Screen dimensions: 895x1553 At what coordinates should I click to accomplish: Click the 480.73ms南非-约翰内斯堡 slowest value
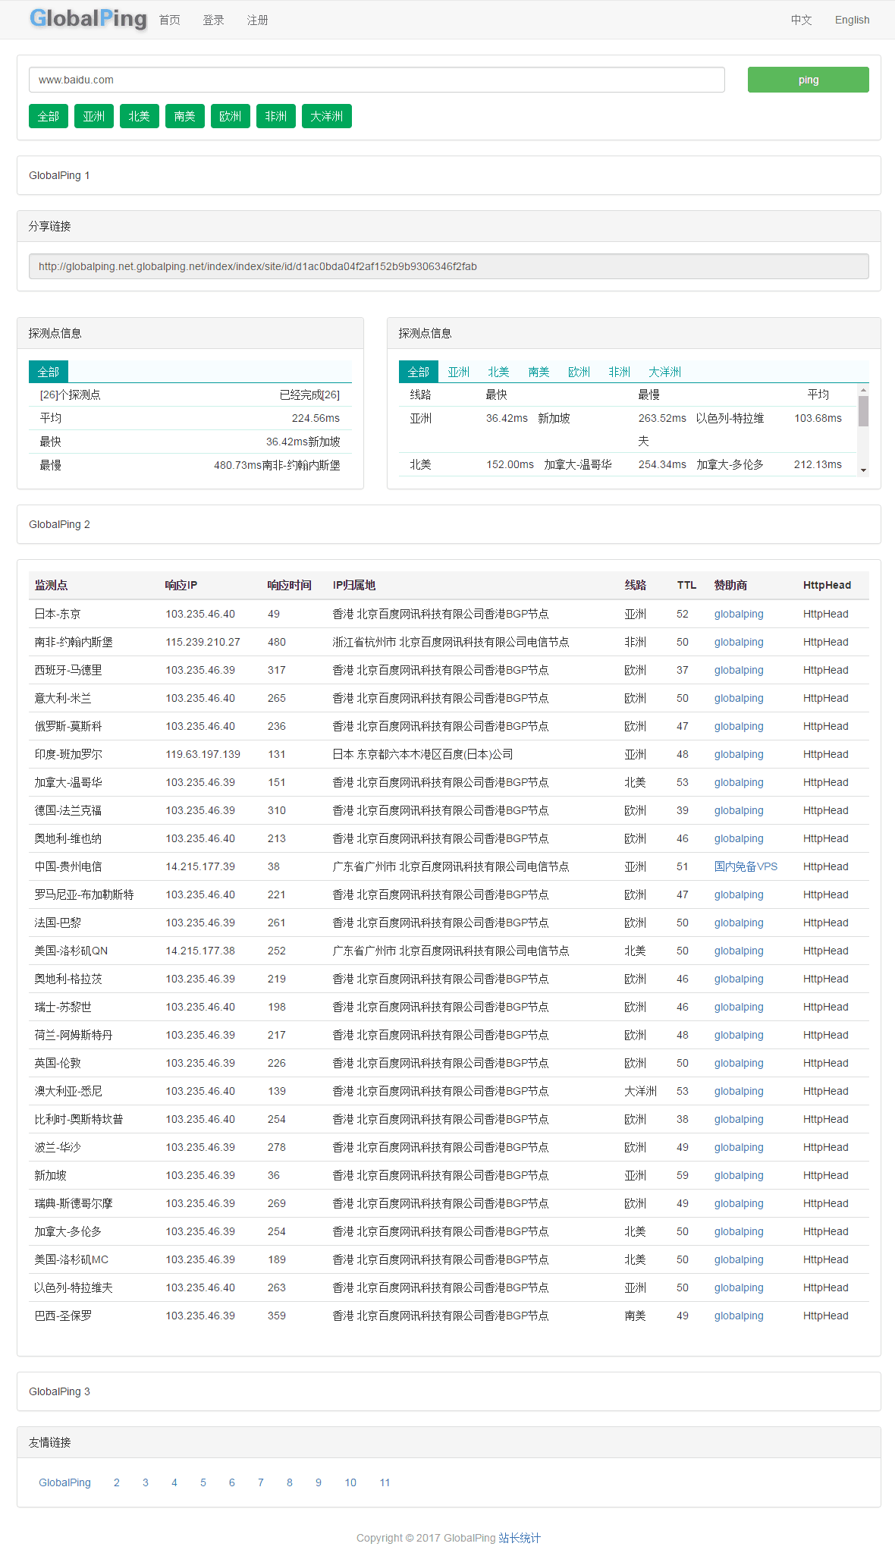click(277, 465)
